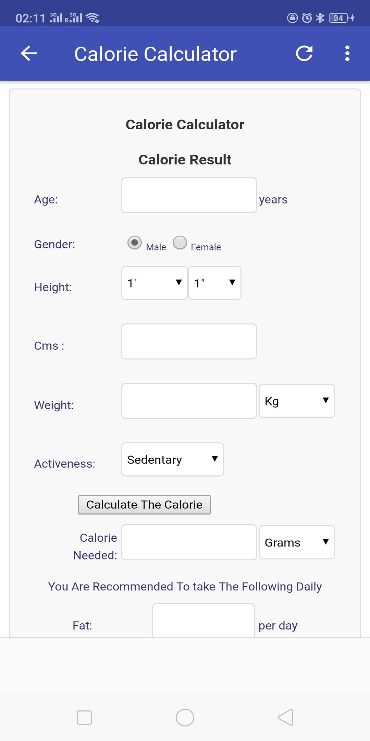Tap the back arrow icon
The height and width of the screenshot is (741, 370).
[x=29, y=54]
